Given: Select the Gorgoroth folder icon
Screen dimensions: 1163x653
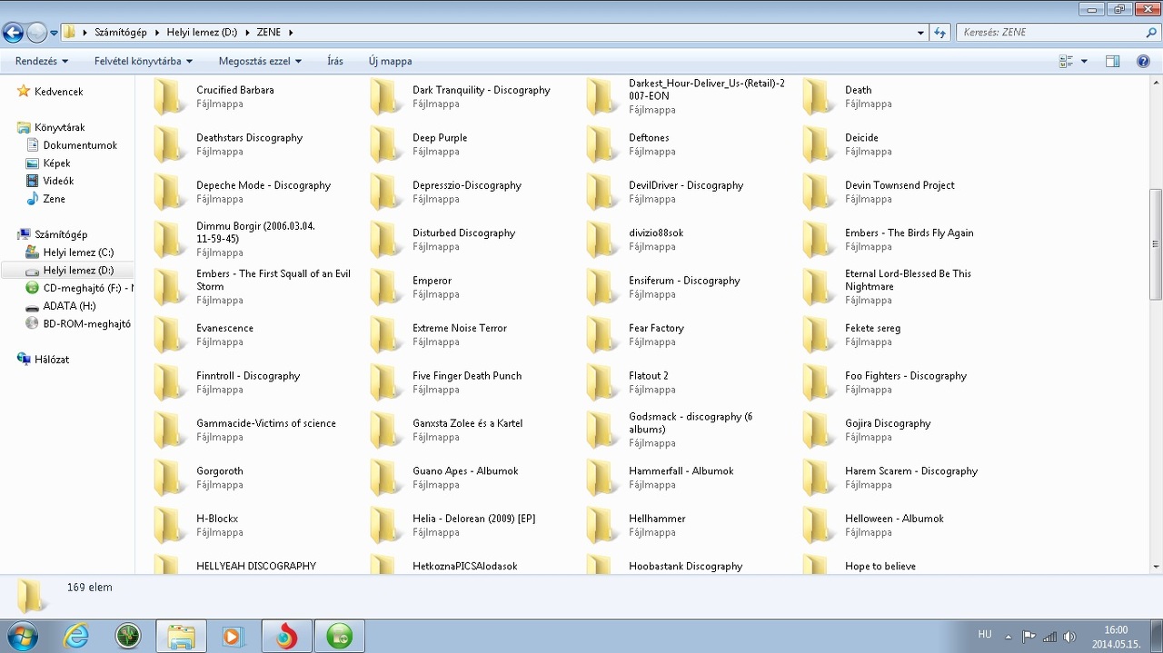Looking at the screenshot, I should pos(170,478).
